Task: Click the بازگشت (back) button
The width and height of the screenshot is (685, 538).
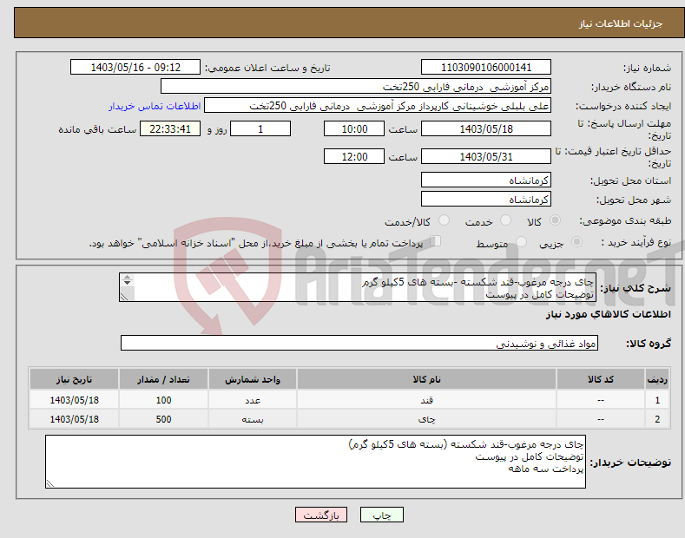Action: 321,515
